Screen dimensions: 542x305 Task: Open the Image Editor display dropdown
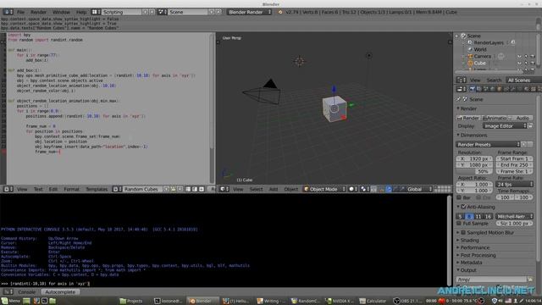tap(505, 126)
